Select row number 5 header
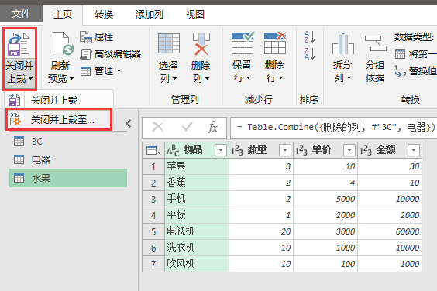Viewport: 437px width, 291px height. 153,231
